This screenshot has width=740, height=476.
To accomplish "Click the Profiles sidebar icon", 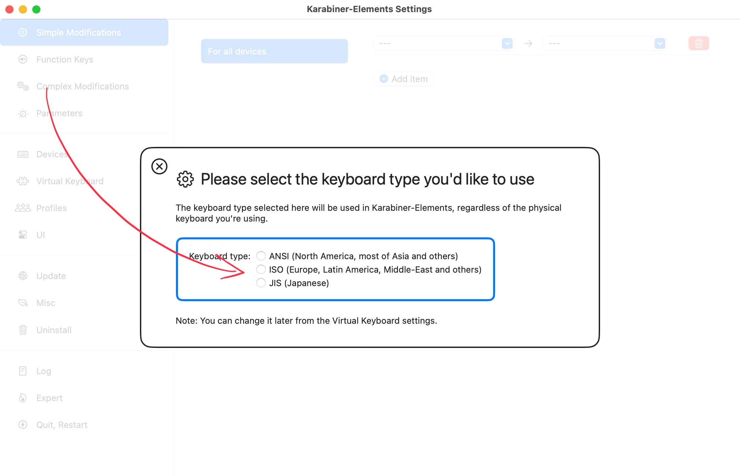I will [x=23, y=207].
